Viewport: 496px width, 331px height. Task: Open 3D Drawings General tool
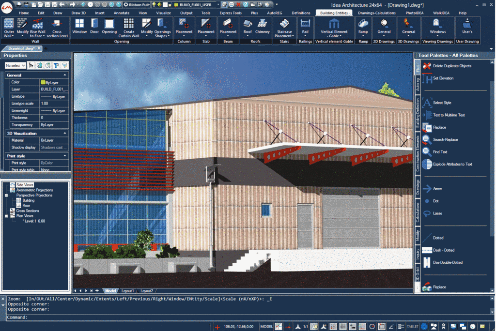pyautogui.click(x=408, y=28)
